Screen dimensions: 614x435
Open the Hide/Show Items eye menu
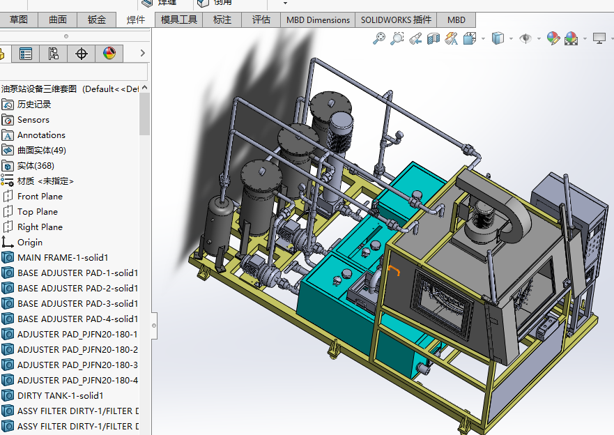click(525, 39)
